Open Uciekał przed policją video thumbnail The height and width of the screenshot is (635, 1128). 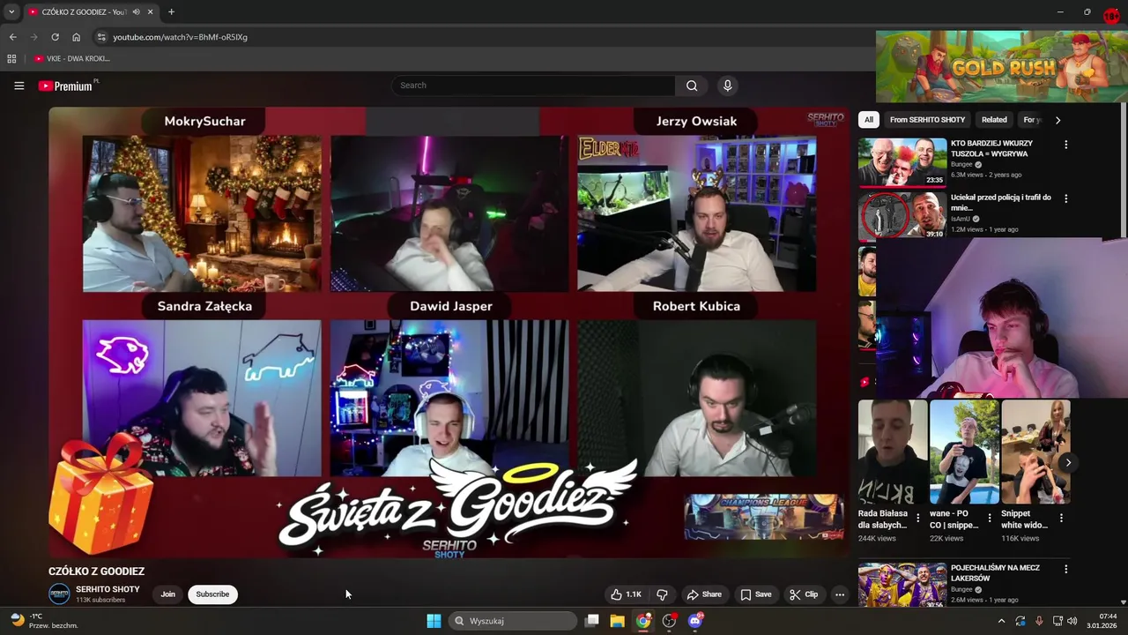click(x=902, y=216)
